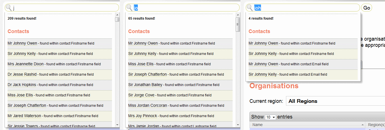Open contact Mrs Jeannette Dixon
This screenshot has height=130, width=385.
click(x=26, y=64)
